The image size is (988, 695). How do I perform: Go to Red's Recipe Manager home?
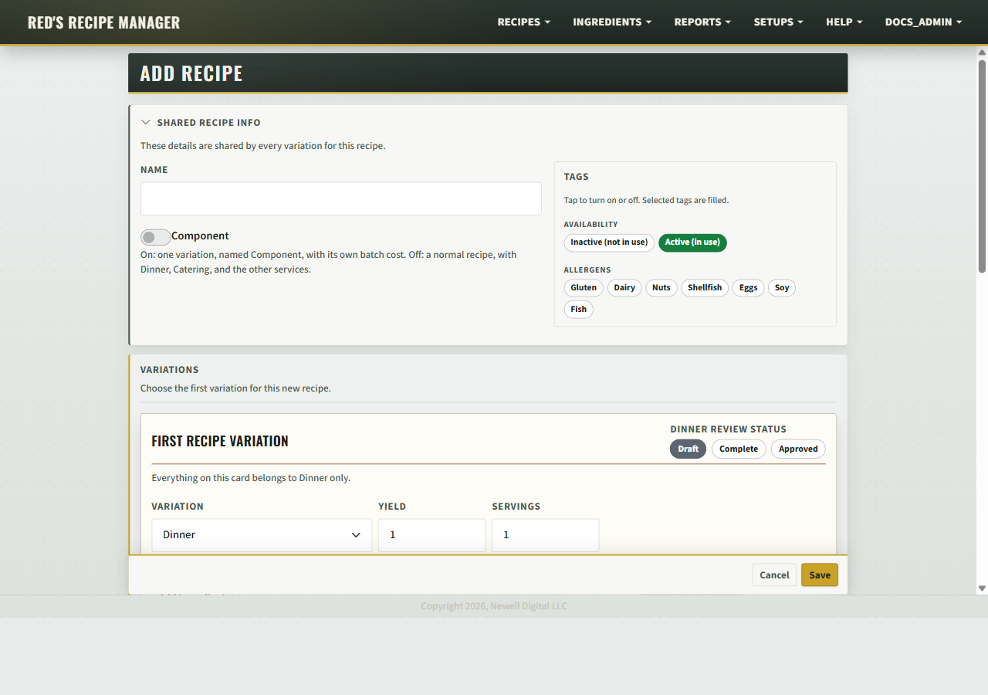pyautogui.click(x=103, y=22)
